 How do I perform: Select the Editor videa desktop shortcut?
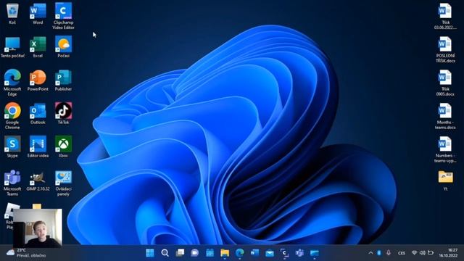point(38,146)
